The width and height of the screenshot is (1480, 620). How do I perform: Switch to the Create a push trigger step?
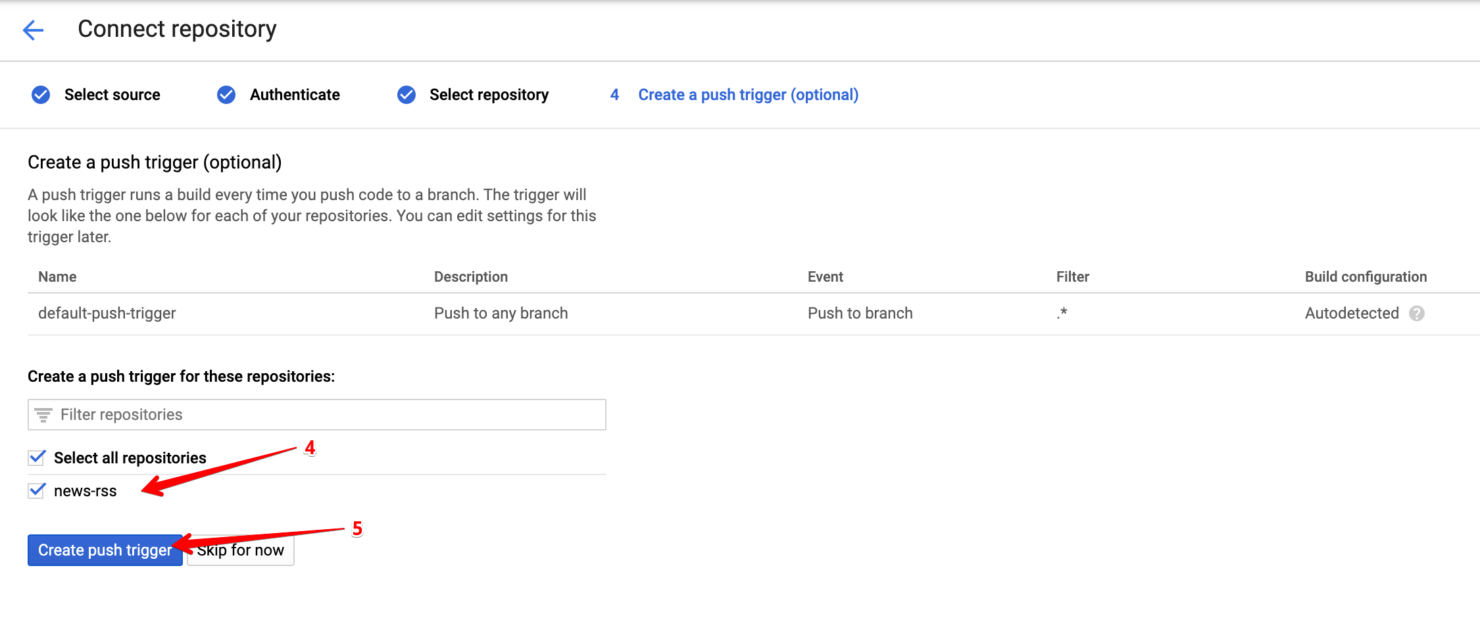[x=747, y=95]
